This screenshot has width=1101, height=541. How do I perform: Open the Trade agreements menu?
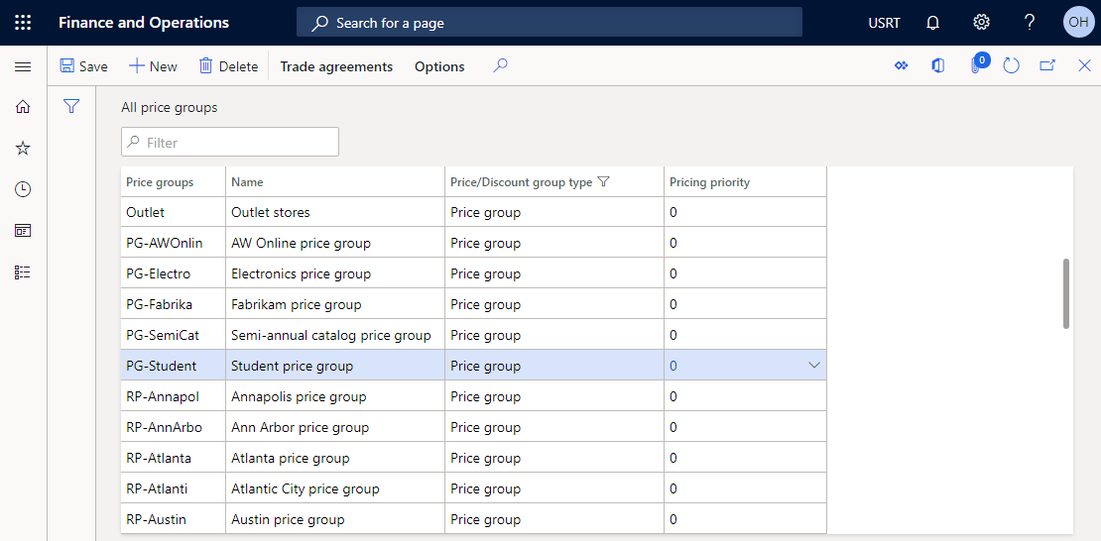pyautogui.click(x=336, y=66)
